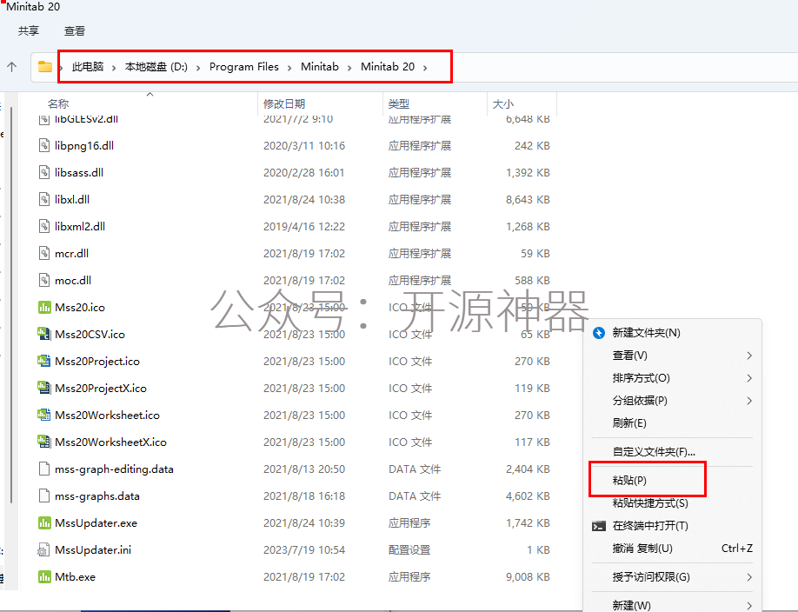Click the date 2019/4/16 12:22
Viewport: 798px width, 612px height.
coord(304,227)
